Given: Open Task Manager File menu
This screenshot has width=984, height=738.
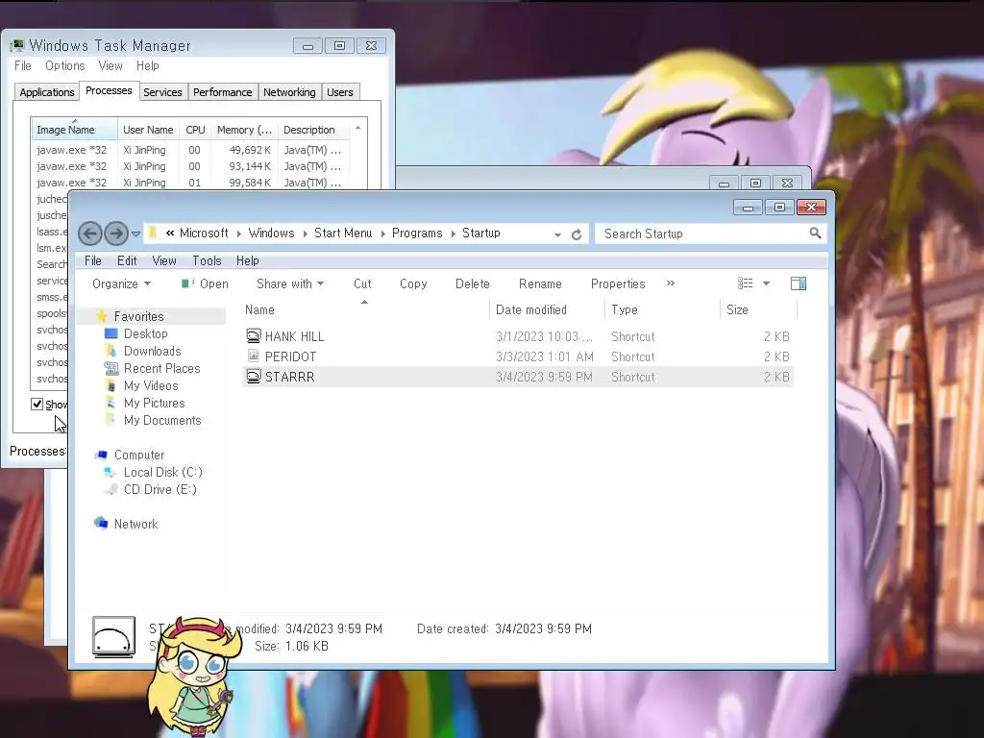Looking at the screenshot, I should (x=23, y=66).
